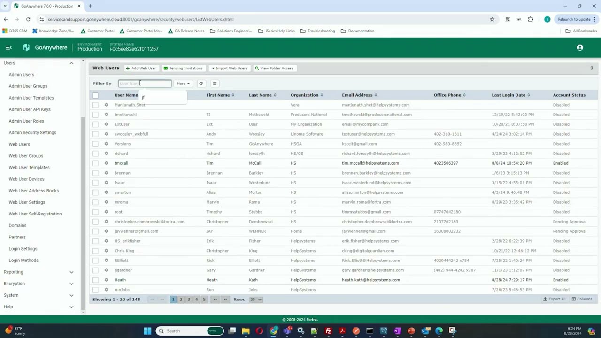The width and height of the screenshot is (601, 338).
Task: Open Chrome from the taskbar
Action: (x=273, y=331)
